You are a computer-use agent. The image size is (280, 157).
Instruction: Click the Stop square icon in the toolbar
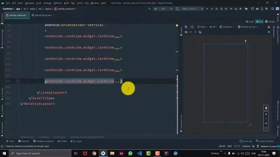(241, 9)
